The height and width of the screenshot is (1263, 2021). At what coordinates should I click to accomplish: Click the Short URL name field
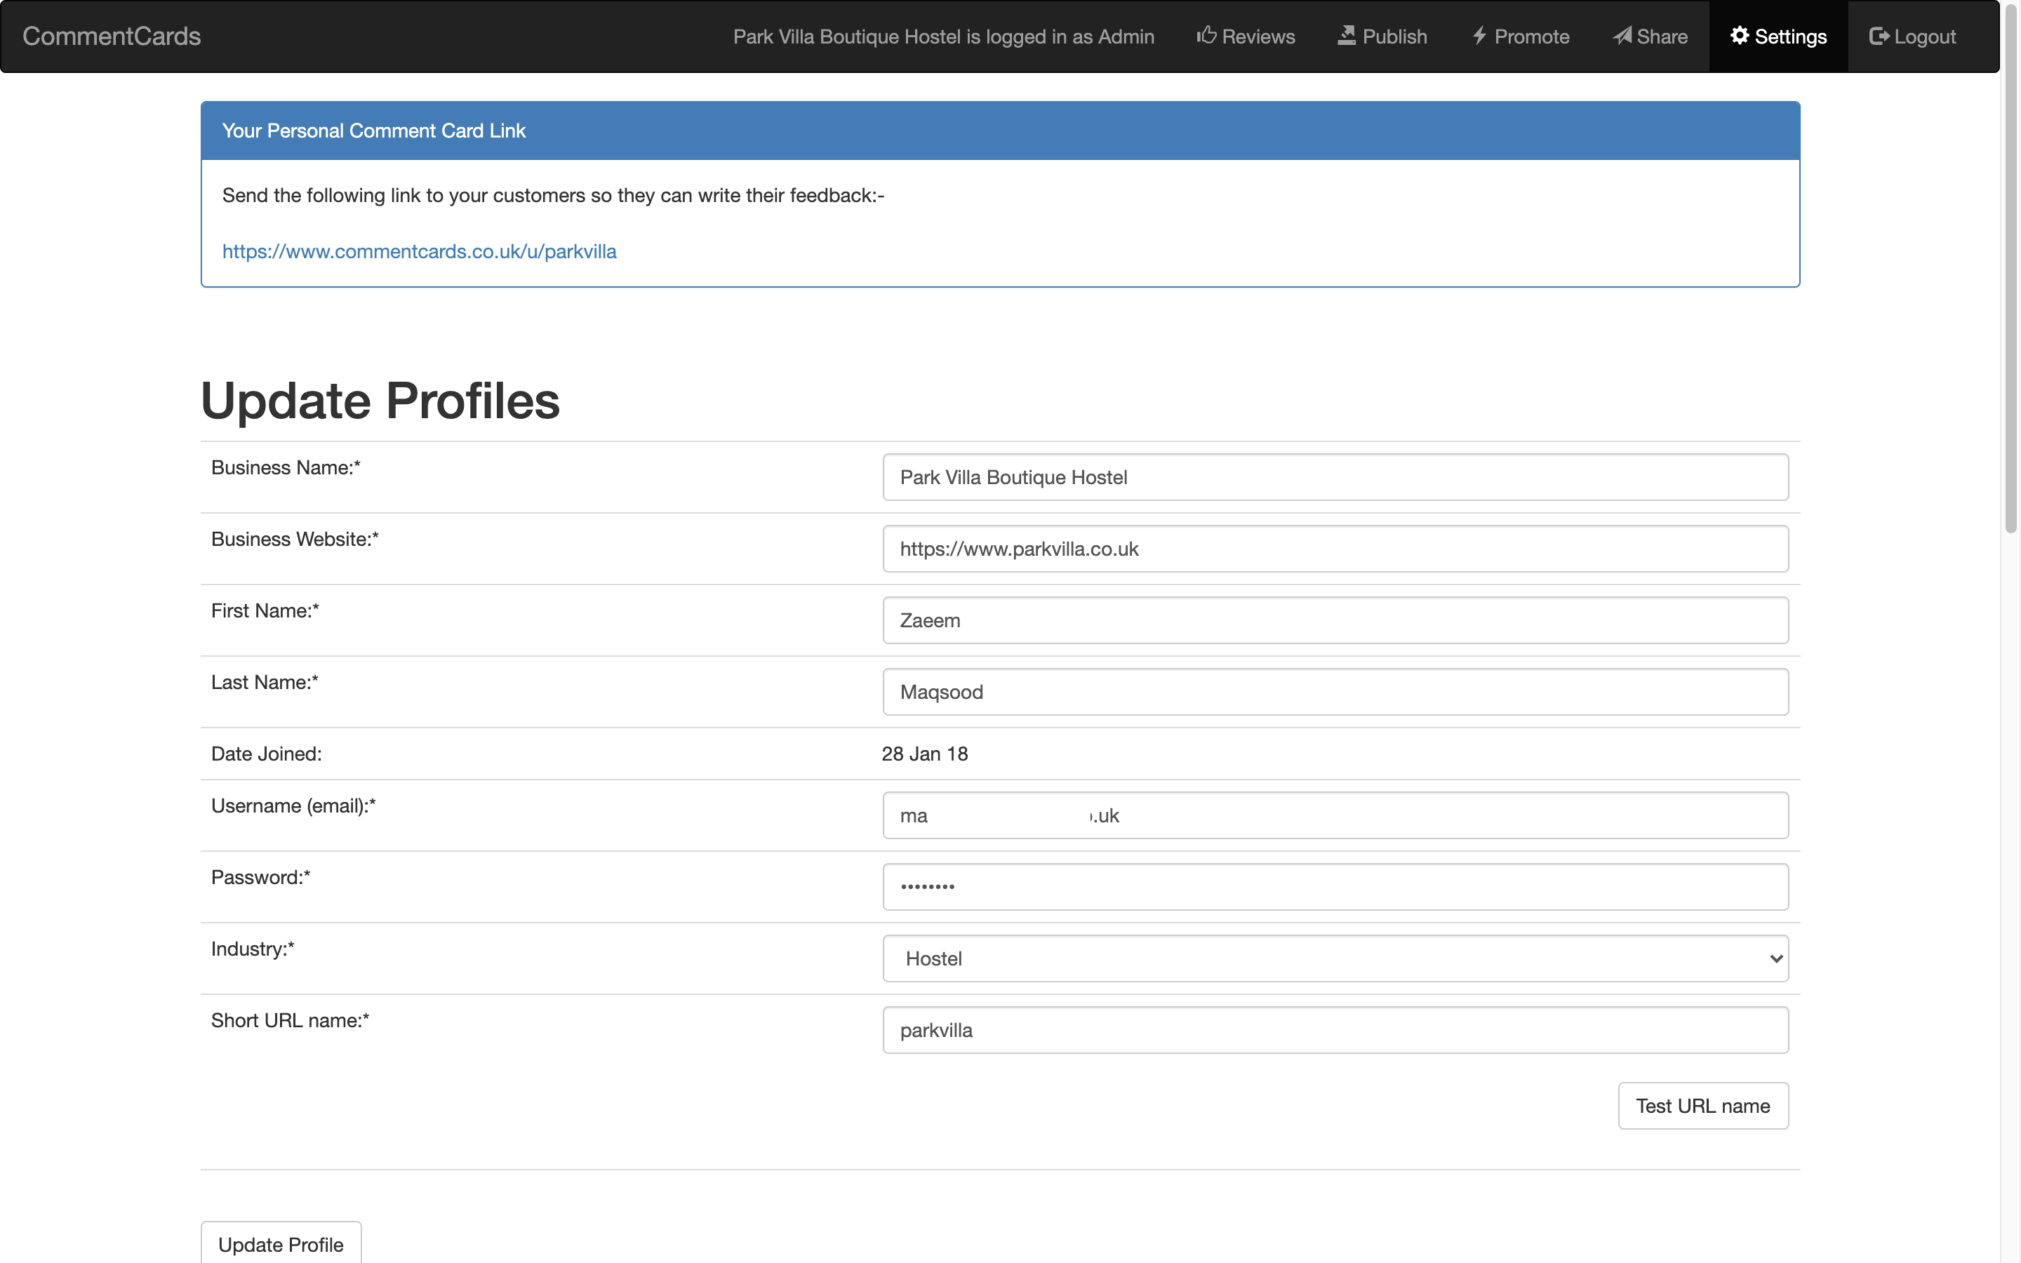coord(1334,1030)
